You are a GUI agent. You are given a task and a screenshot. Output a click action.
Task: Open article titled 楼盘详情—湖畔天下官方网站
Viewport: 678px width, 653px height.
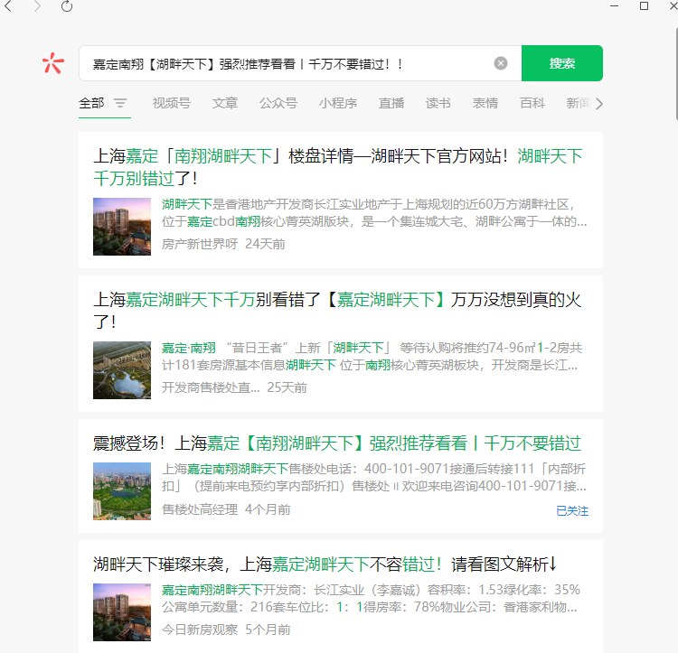coord(338,167)
